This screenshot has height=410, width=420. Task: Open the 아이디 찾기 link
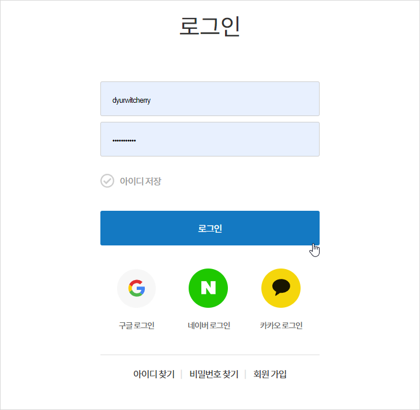(154, 374)
